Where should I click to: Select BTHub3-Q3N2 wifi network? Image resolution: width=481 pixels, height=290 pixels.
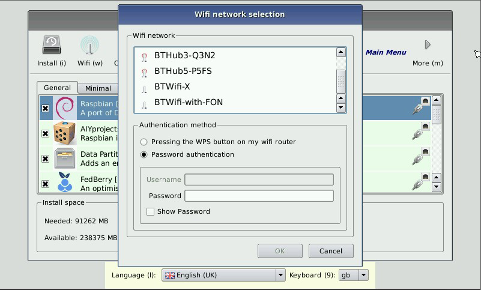coord(235,56)
